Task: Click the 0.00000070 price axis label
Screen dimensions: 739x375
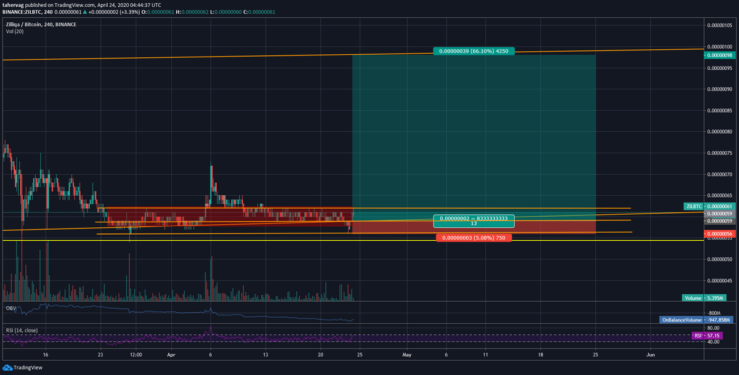Action: click(719, 174)
